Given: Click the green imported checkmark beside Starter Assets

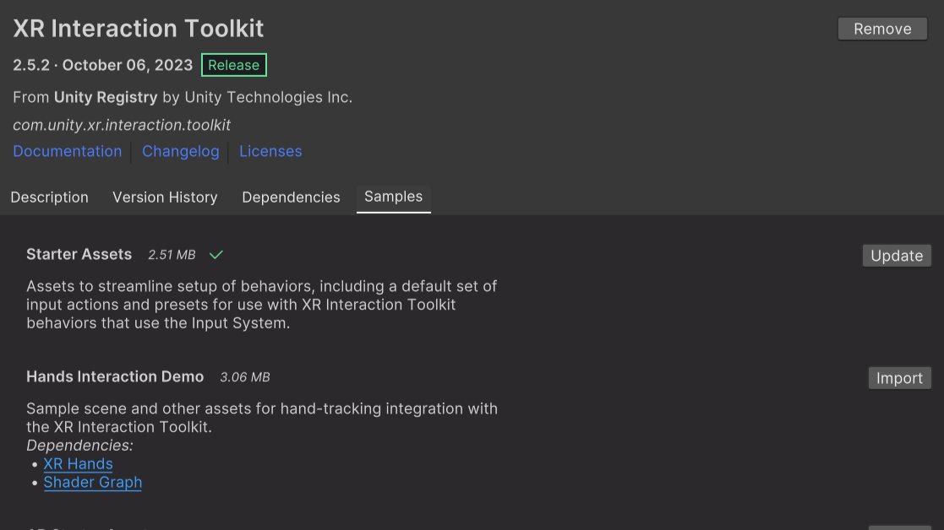Looking at the screenshot, I should pos(216,254).
